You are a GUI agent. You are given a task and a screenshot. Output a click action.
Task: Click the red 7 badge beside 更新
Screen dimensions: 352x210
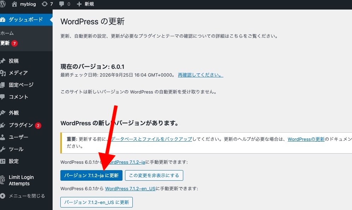tap(14, 43)
